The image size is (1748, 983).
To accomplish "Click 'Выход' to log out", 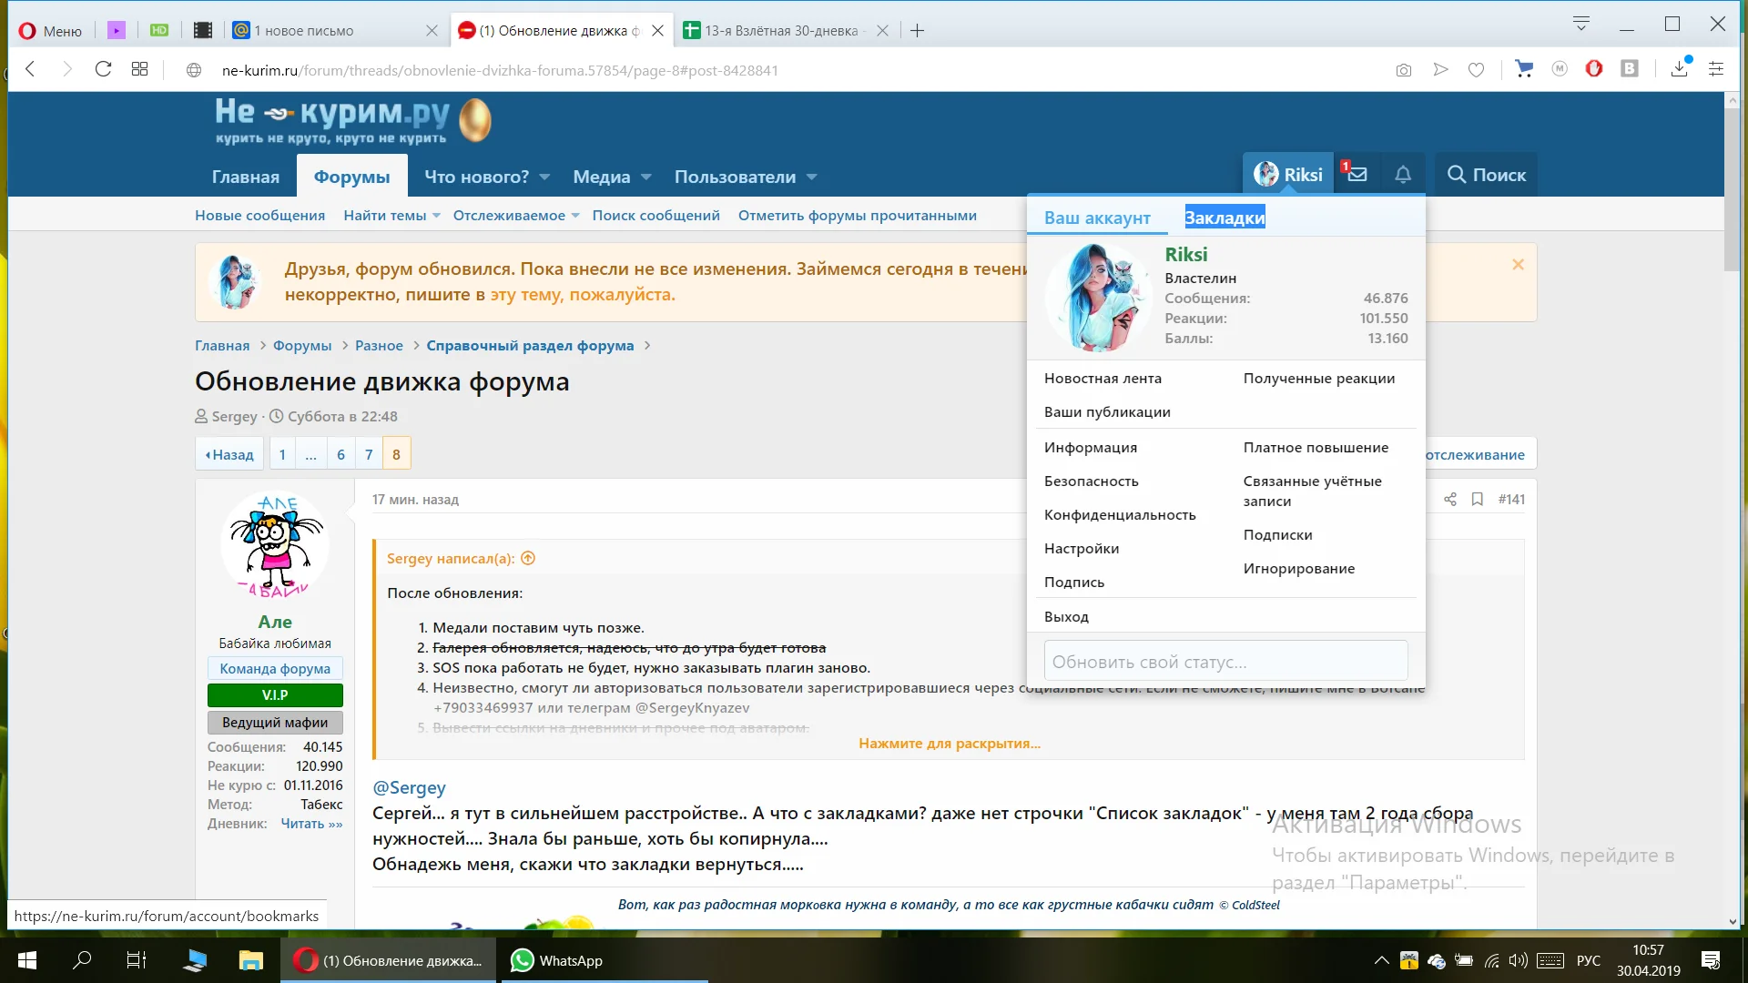I will pyautogui.click(x=1066, y=616).
